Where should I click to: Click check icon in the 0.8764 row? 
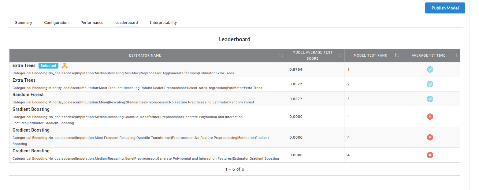coord(430,69)
